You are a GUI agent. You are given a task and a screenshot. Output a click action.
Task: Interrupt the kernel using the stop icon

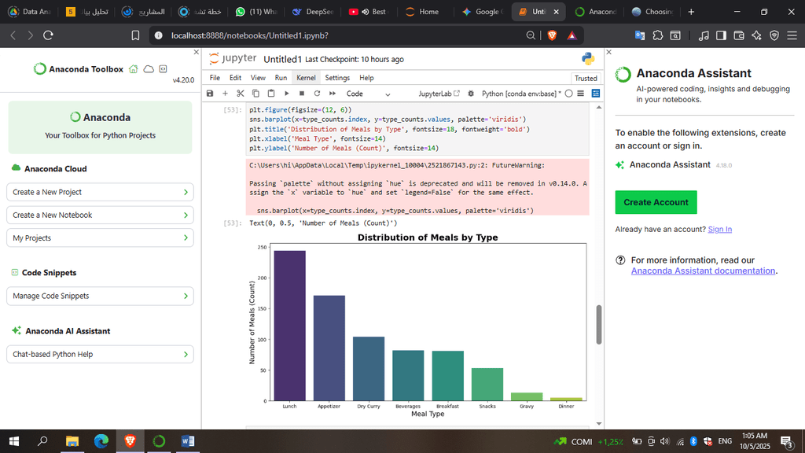tap(301, 94)
